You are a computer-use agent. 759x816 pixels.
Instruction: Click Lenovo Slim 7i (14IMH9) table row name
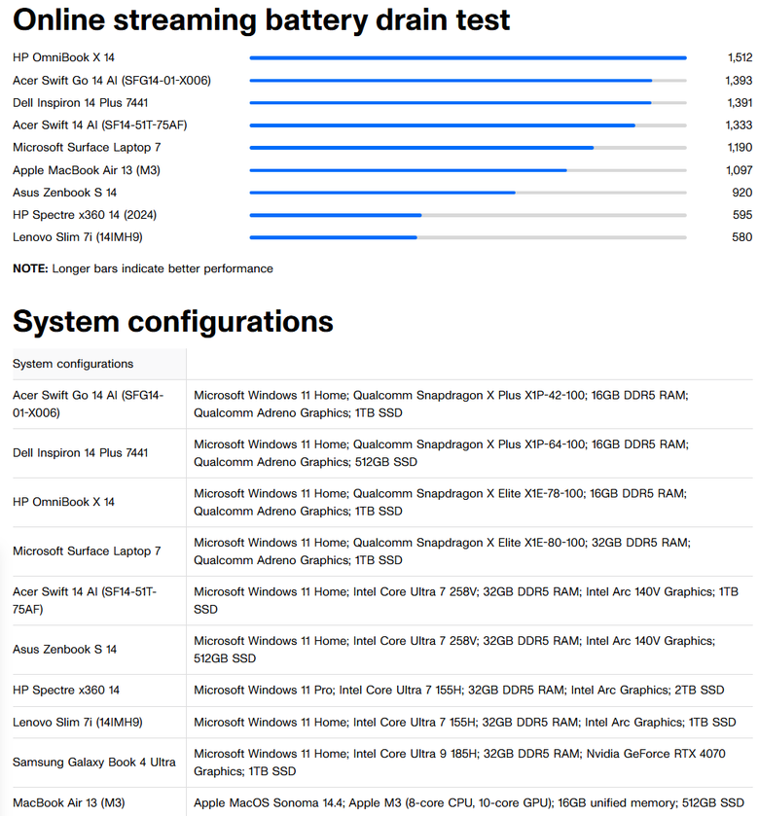(x=78, y=722)
